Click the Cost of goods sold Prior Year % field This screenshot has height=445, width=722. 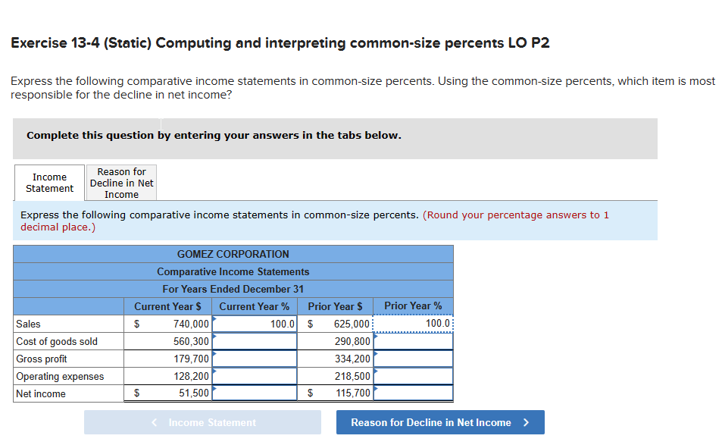412,341
